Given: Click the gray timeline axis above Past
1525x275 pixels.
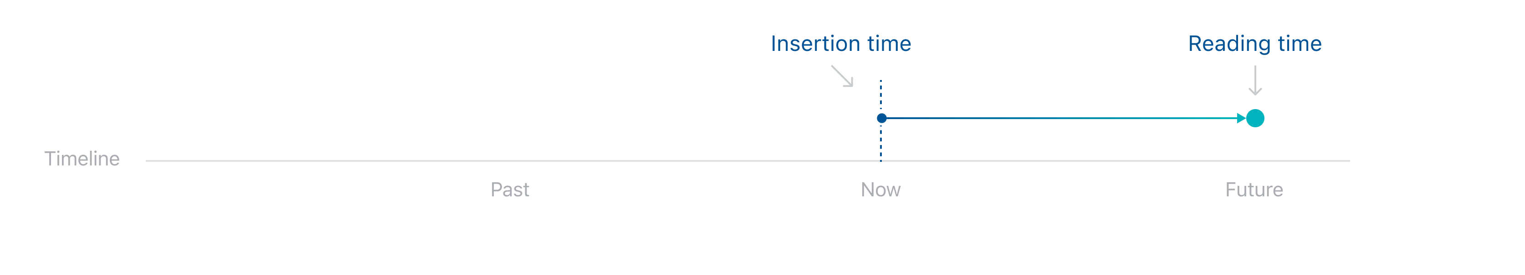Looking at the screenshot, I should pos(510,161).
